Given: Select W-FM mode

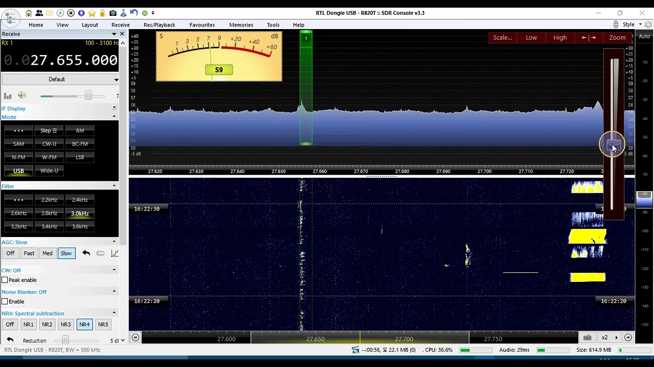Looking at the screenshot, I should [x=49, y=157].
